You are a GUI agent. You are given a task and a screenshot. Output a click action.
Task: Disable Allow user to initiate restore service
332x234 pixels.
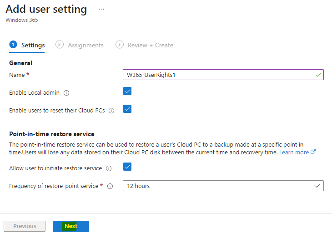(x=127, y=167)
